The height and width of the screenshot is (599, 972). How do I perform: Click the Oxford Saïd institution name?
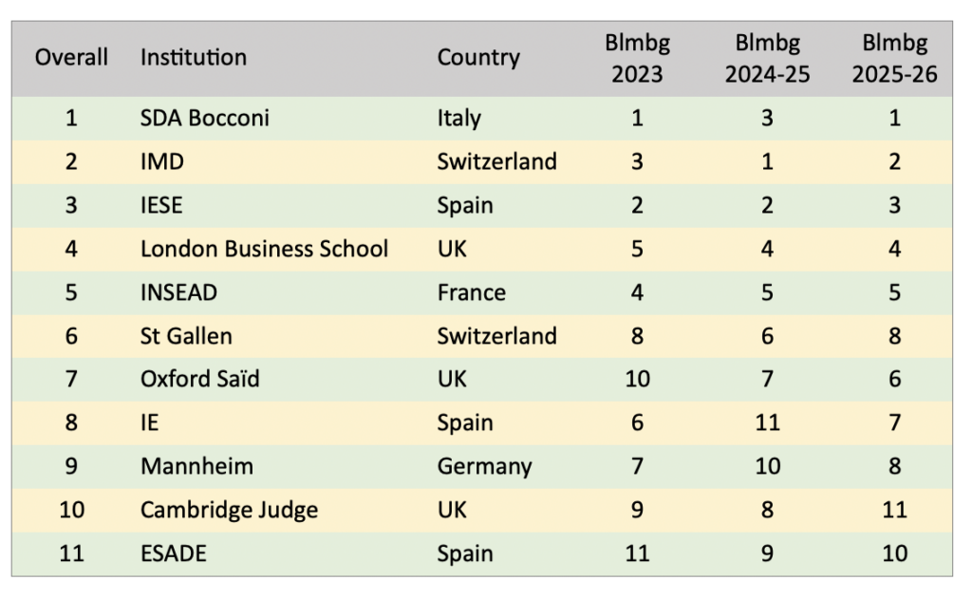[x=200, y=380]
